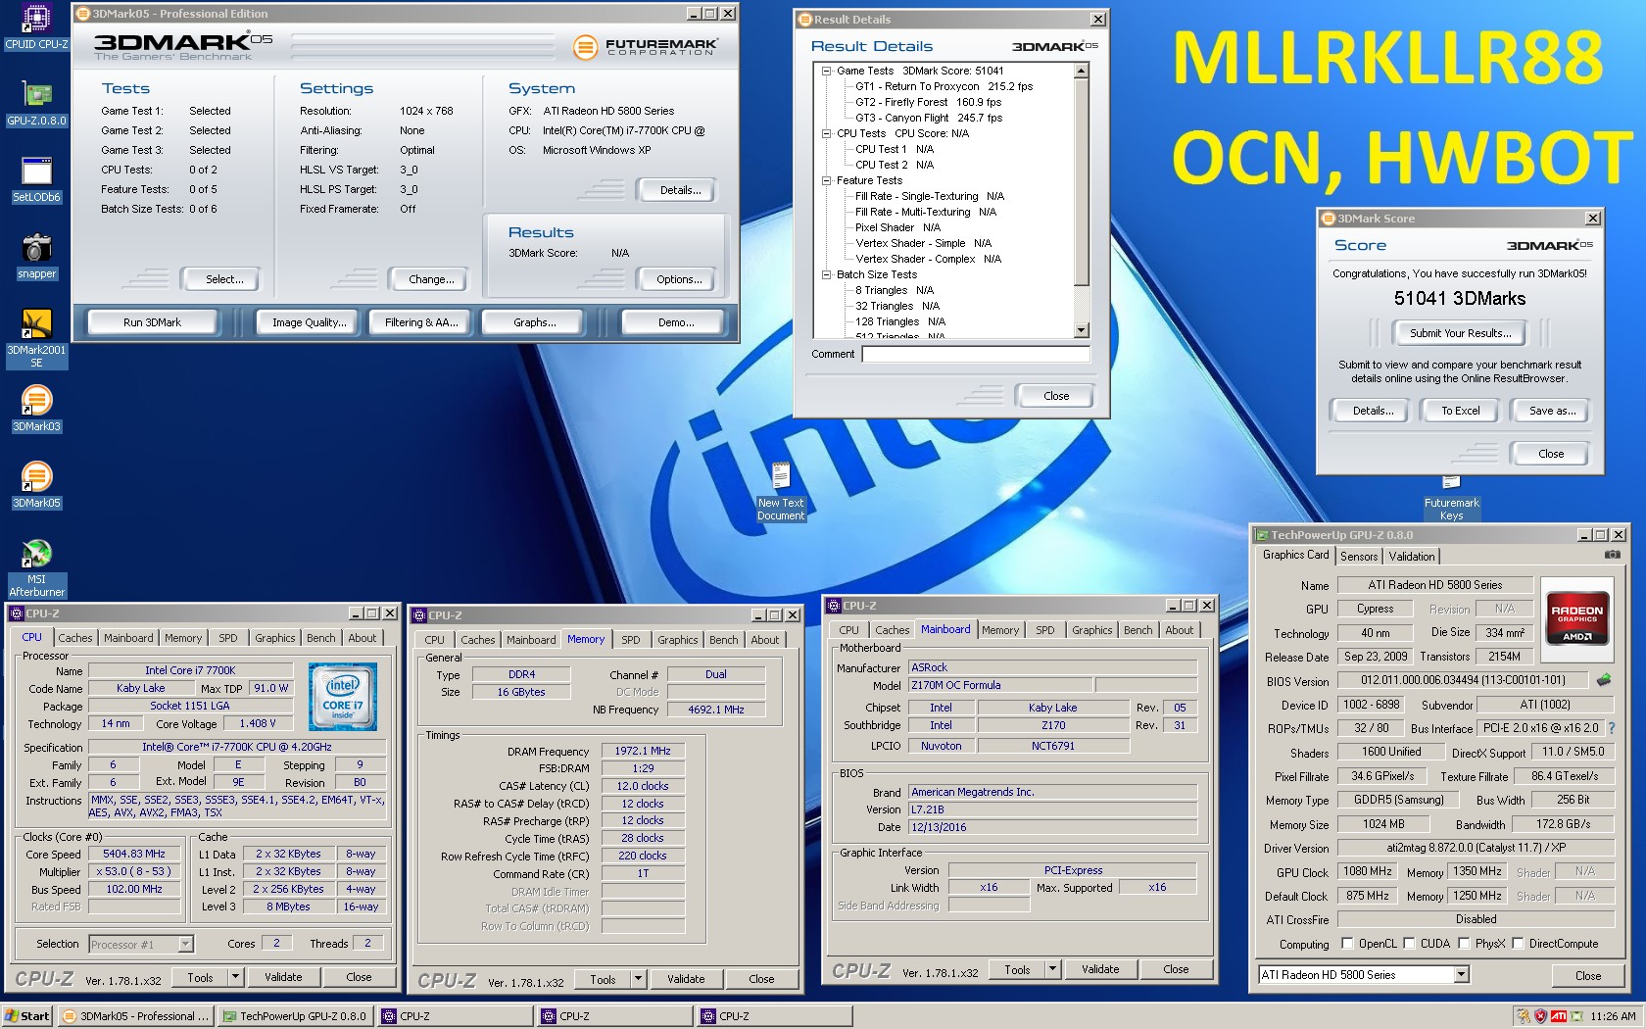Open the CPUID CPU-Z desktop icon

(36, 27)
